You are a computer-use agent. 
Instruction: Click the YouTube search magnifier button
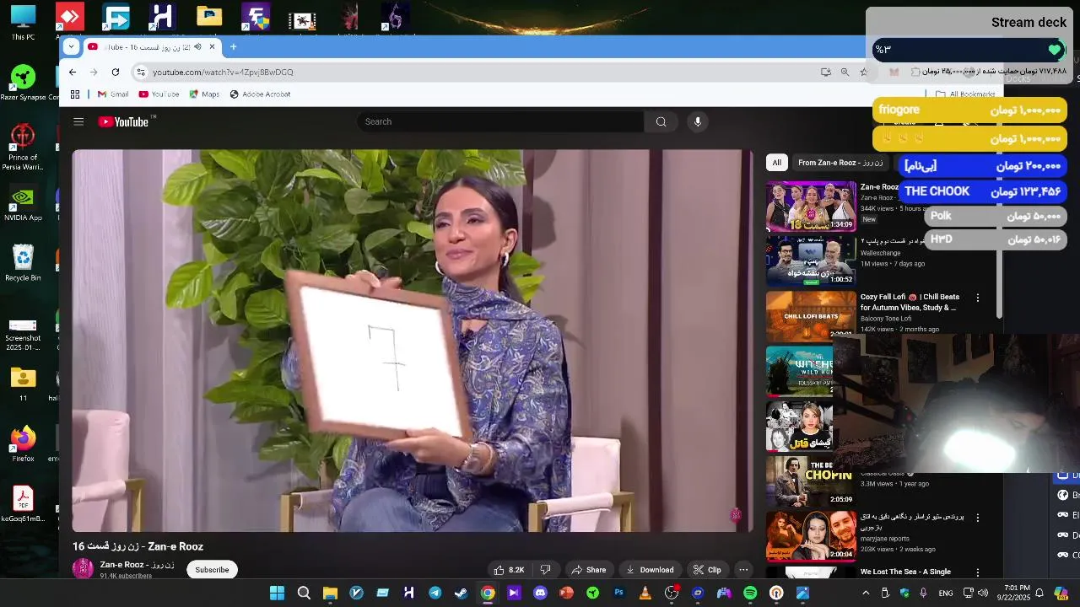pyautogui.click(x=661, y=121)
